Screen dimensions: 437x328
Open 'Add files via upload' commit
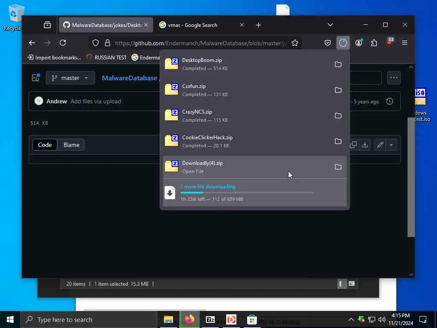click(x=96, y=102)
